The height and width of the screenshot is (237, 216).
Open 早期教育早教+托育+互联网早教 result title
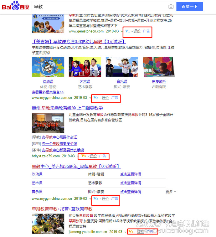[62, 209]
